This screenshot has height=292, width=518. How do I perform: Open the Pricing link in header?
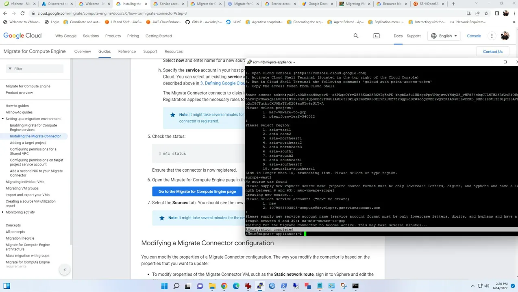133,36
